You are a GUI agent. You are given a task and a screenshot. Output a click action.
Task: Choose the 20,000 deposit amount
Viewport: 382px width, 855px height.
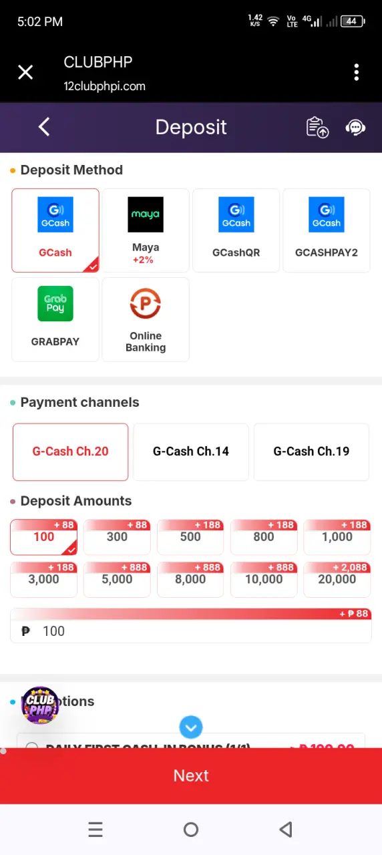337,579
